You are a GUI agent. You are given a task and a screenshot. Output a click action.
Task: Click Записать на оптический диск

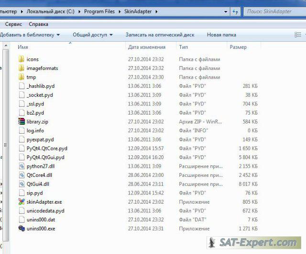click(160, 35)
